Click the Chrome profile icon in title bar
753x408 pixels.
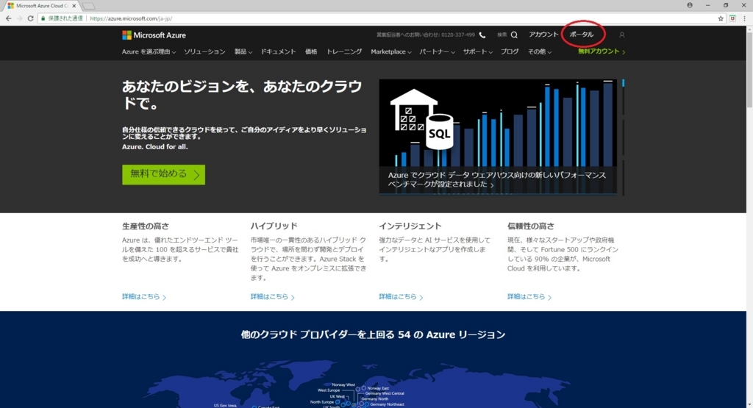tap(690, 5)
